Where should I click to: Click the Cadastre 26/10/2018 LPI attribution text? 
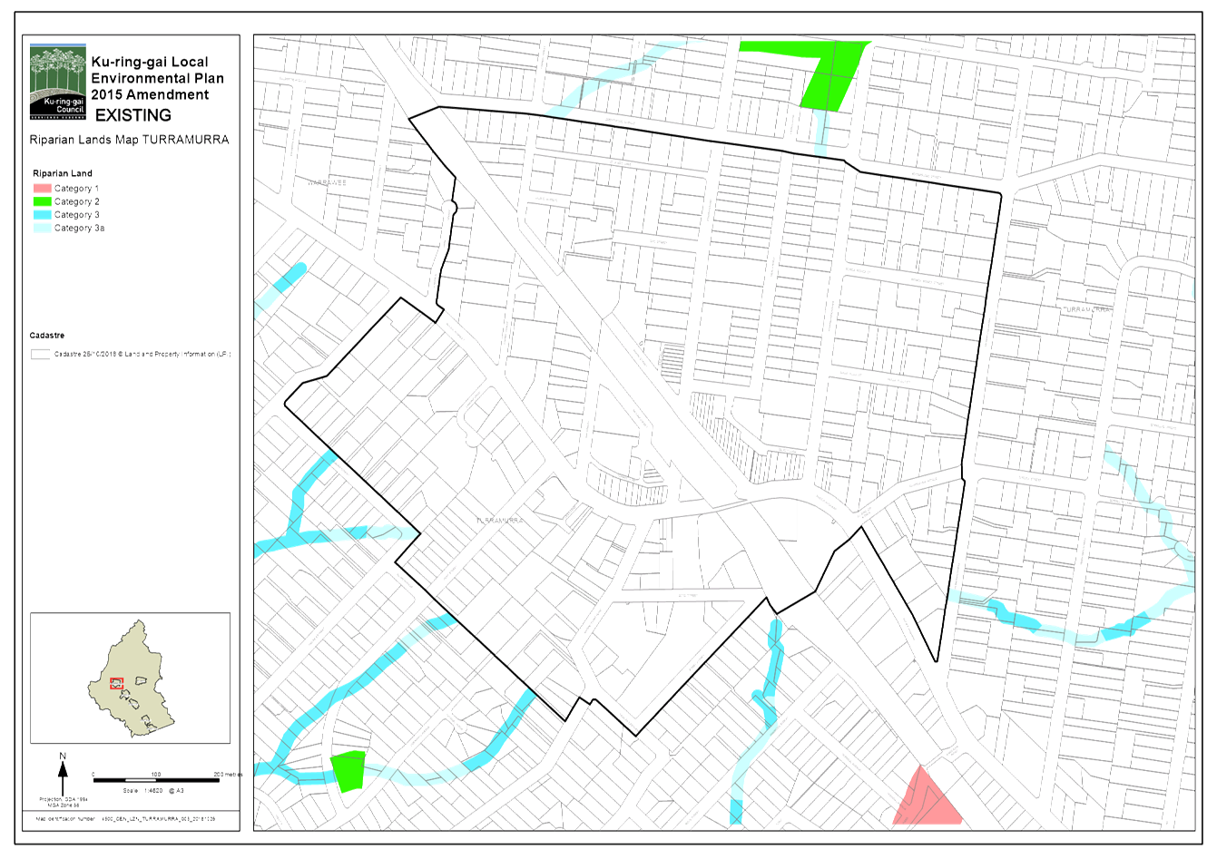(142, 355)
